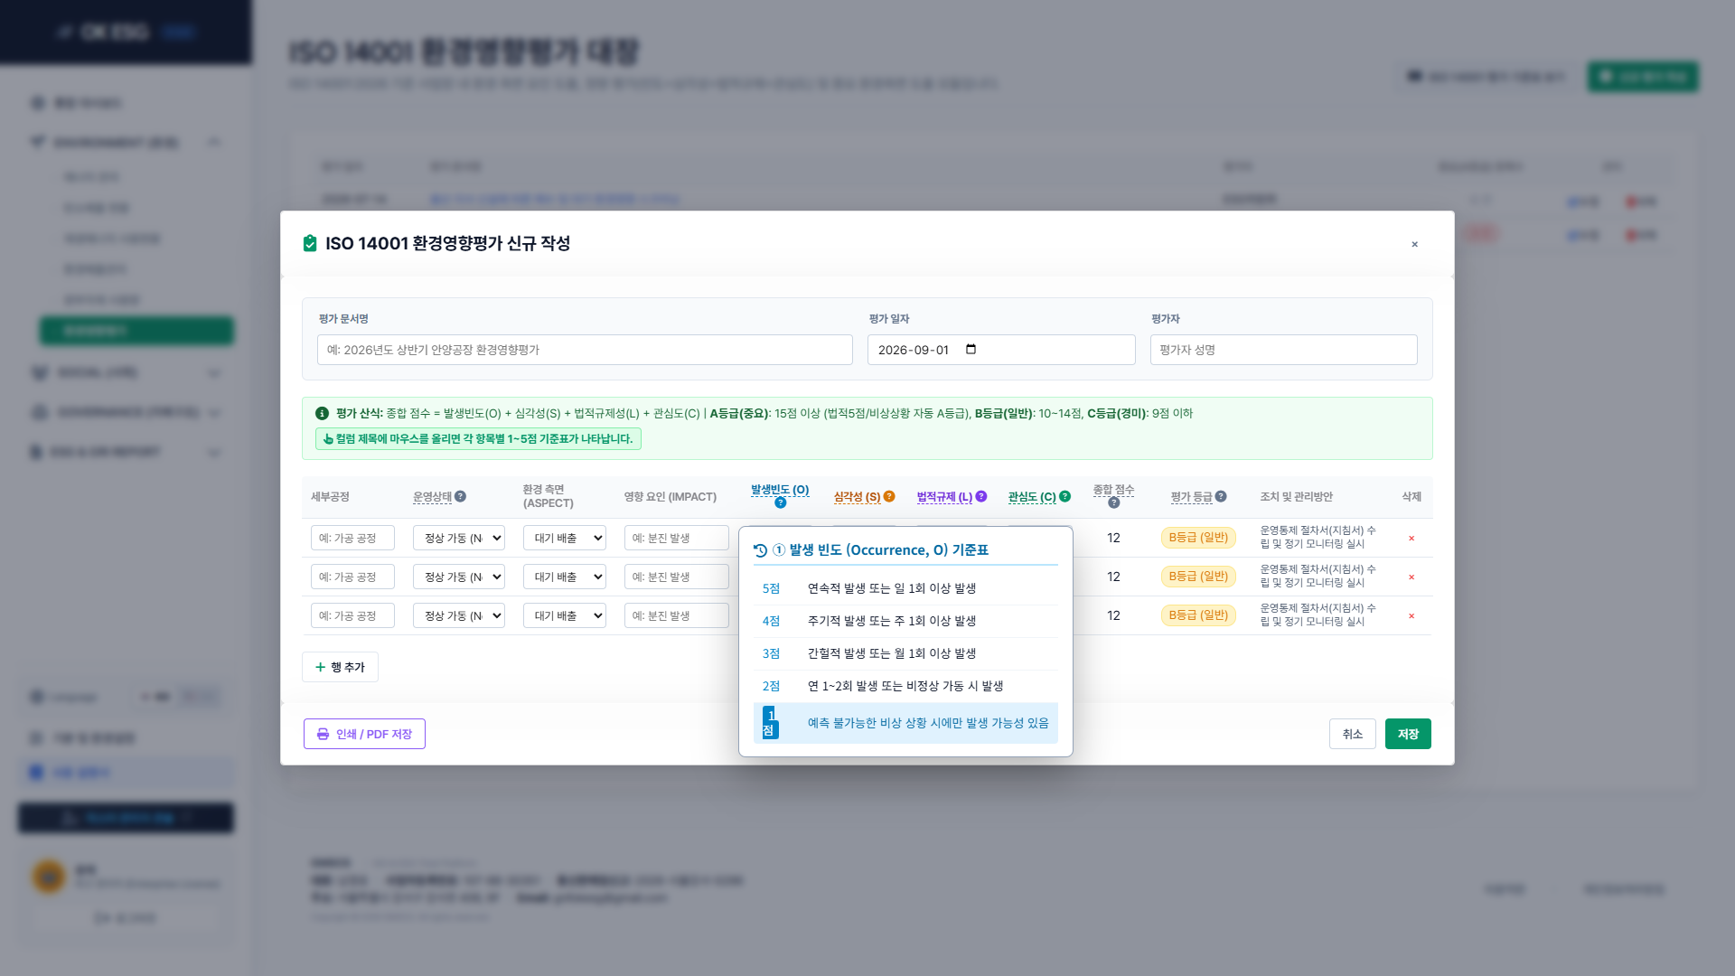Open 운영상태 dropdown in the third row
This screenshot has width=1735, height=976.
[x=459, y=615]
